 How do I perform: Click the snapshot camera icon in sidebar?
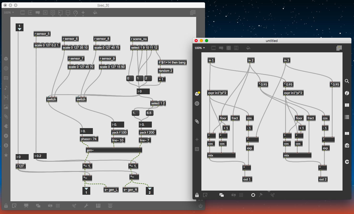click(347, 146)
